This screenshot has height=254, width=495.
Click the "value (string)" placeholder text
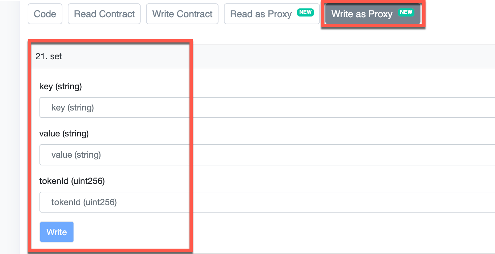click(x=76, y=155)
